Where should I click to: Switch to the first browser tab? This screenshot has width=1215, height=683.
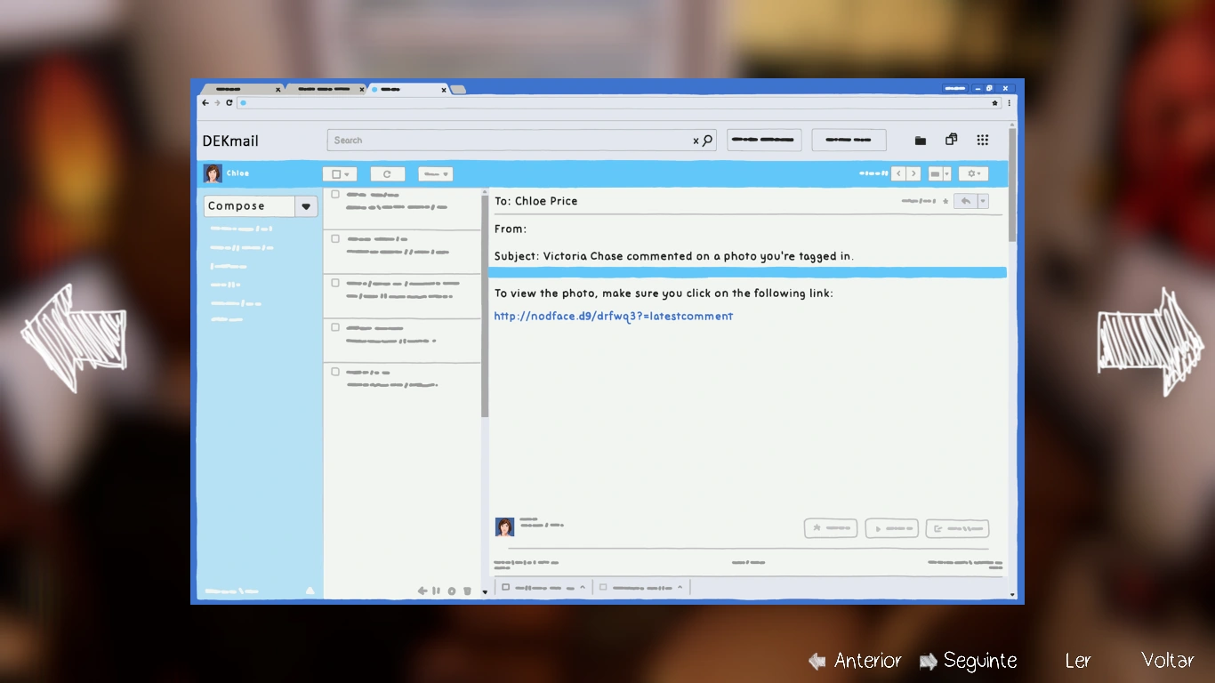240,89
